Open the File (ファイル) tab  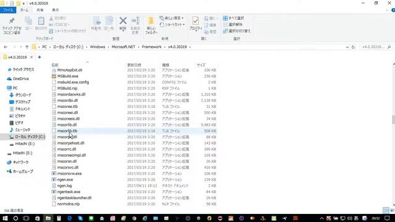click(x=8, y=10)
